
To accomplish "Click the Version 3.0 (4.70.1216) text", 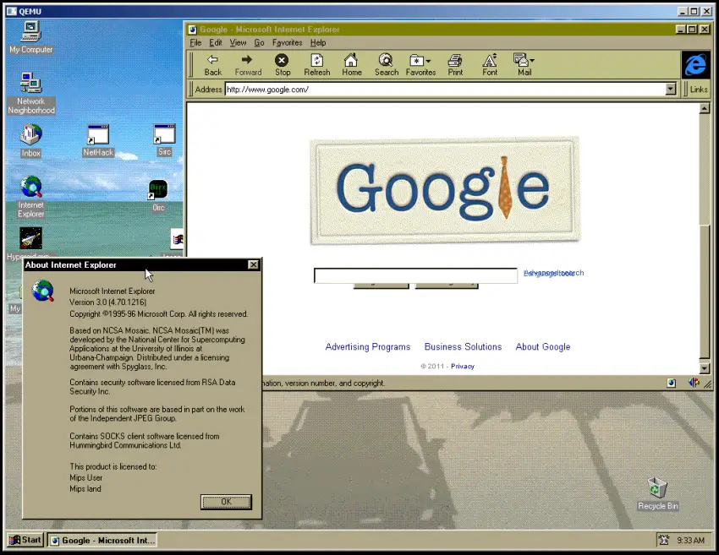I will pos(107,302).
